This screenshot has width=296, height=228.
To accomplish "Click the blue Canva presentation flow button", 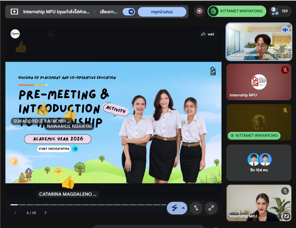I will click(x=174, y=208).
